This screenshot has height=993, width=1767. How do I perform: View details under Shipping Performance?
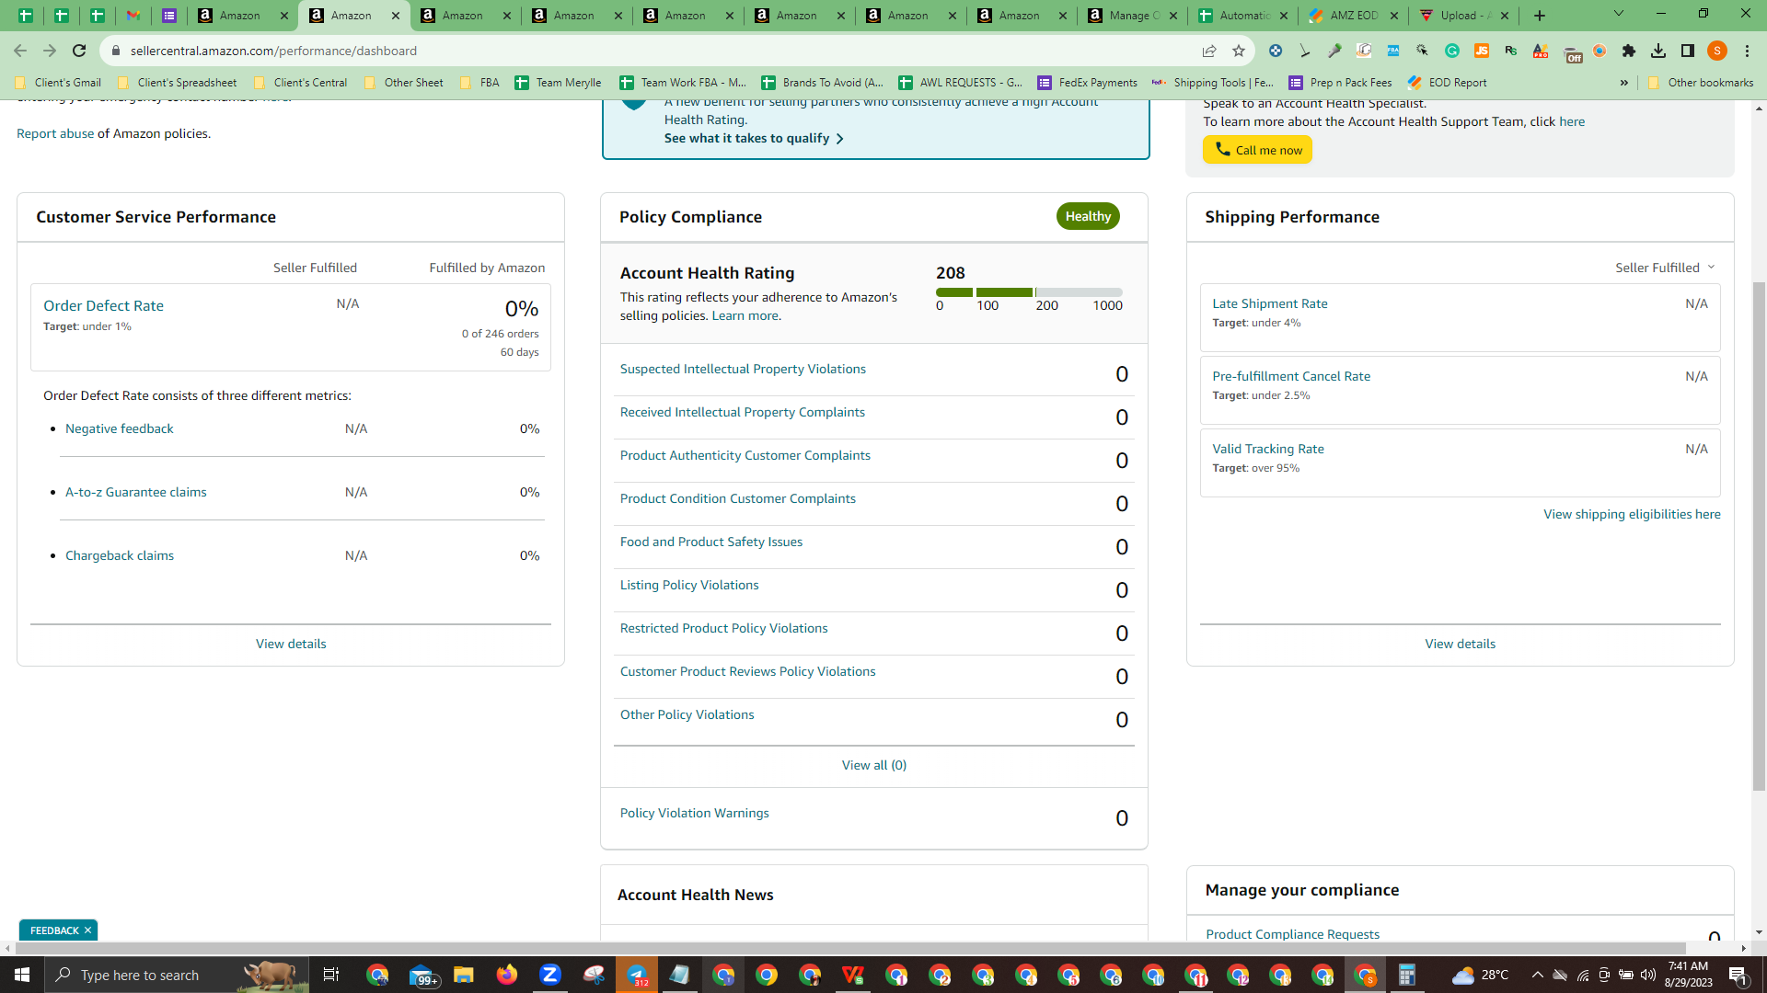(x=1460, y=644)
